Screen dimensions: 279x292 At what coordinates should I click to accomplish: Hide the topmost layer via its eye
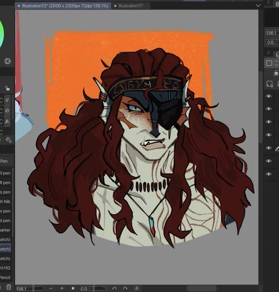pyautogui.click(x=269, y=96)
